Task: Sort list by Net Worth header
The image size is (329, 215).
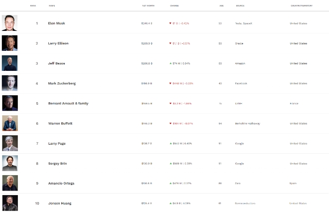Action: pyautogui.click(x=148, y=5)
